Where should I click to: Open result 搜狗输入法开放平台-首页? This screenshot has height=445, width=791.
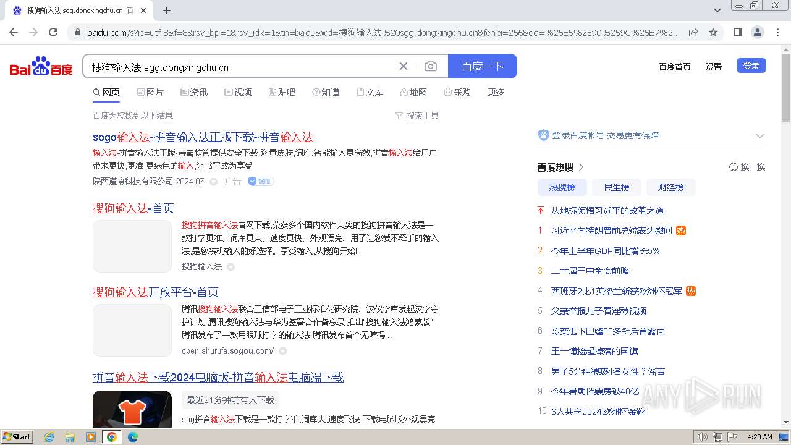click(x=156, y=292)
